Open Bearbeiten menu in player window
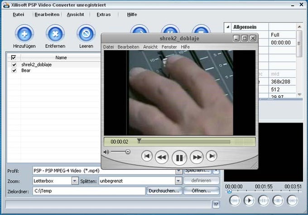Viewport: 308px width, 215px height. (128, 47)
